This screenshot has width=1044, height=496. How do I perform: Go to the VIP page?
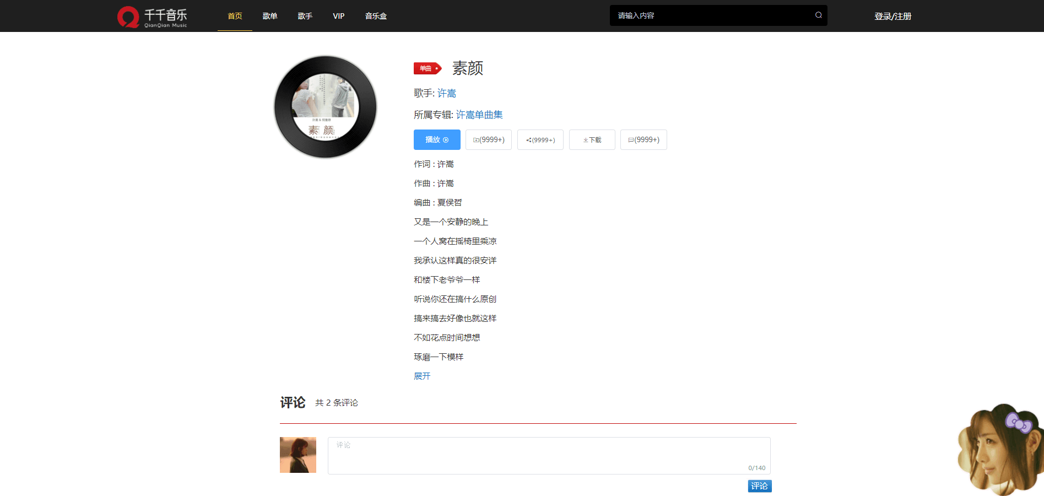pyautogui.click(x=338, y=16)
